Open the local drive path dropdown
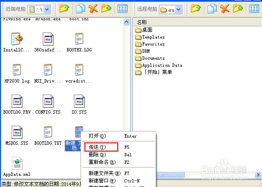This screenshot has height=187, width=262. (47, 10)
